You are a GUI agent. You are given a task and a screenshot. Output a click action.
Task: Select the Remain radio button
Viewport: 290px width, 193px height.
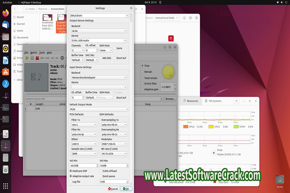(142, 72)
